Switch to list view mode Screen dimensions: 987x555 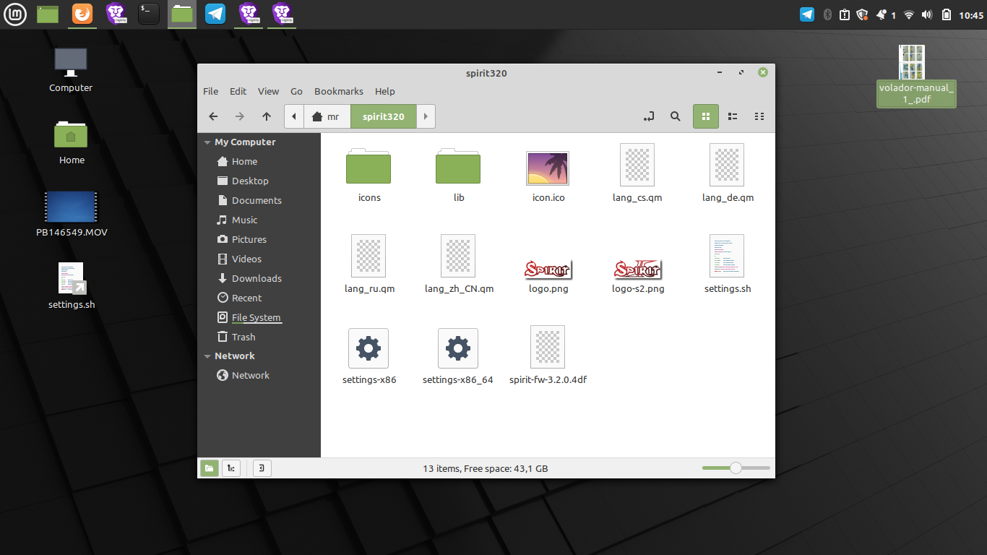[x=732, y=116]
